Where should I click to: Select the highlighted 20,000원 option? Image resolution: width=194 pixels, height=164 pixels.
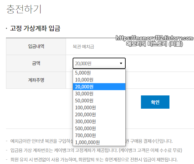[x=99, y=86]
